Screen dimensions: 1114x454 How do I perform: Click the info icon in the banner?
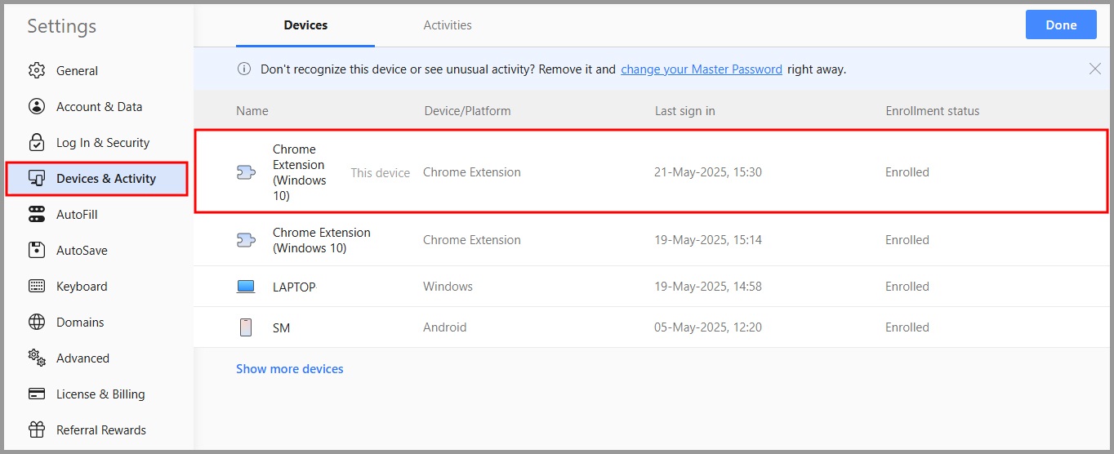click(x=243, y=69)
